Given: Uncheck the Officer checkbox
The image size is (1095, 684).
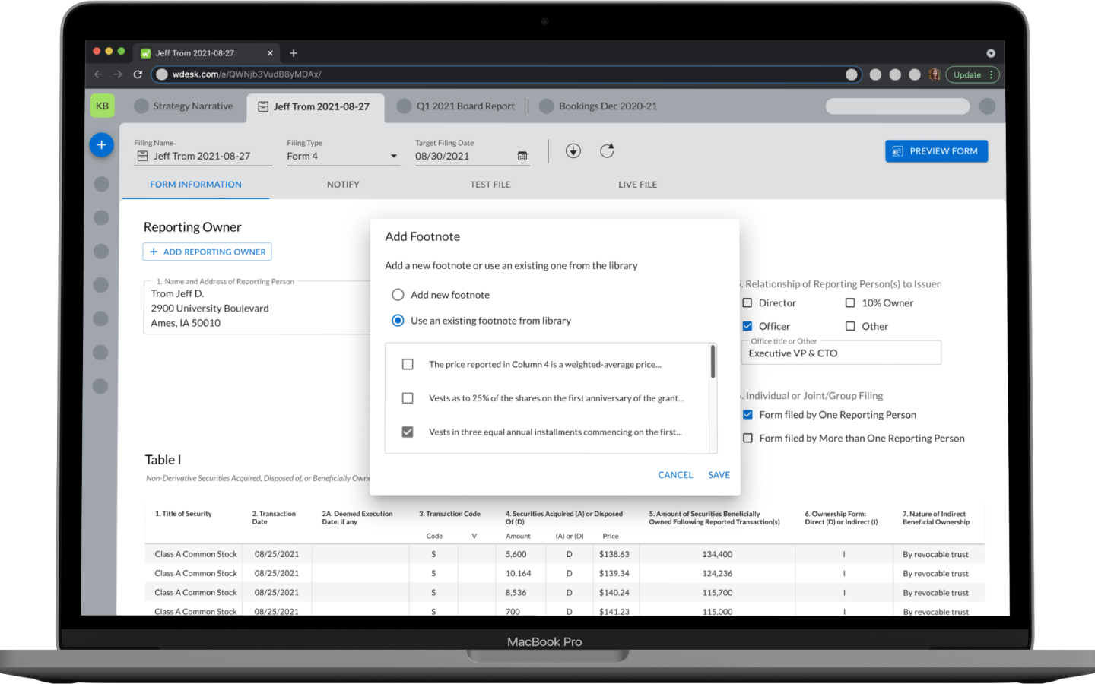Looking at the screenshot, I should pos(747,326).
